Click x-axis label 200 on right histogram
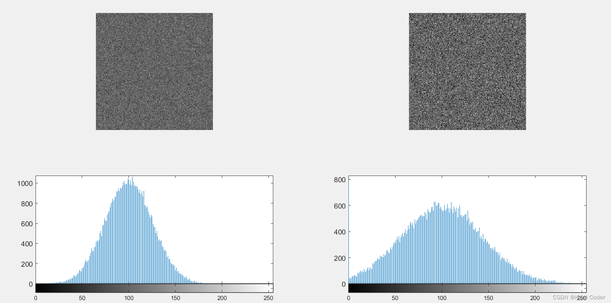 (x=535, y=298)
